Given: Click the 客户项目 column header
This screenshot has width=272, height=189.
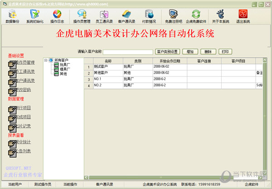Looking at the screenshot, I should point(238,61).
